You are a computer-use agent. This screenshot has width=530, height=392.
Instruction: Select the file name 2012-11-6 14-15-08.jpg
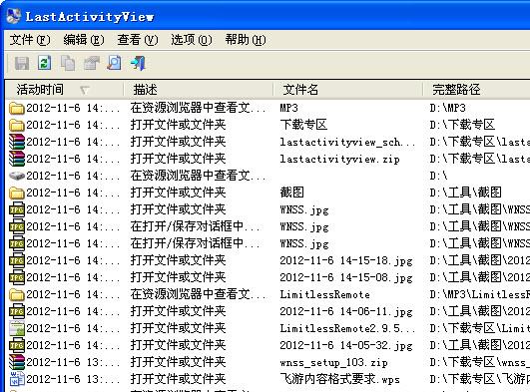point(346,277)
